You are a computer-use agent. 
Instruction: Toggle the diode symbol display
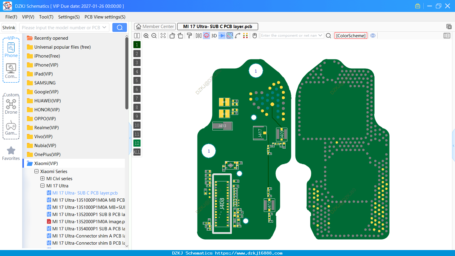click(x=222, y=36)
